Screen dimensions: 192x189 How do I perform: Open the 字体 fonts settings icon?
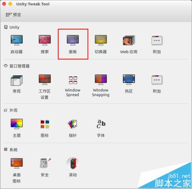click(x=101, y=124)
